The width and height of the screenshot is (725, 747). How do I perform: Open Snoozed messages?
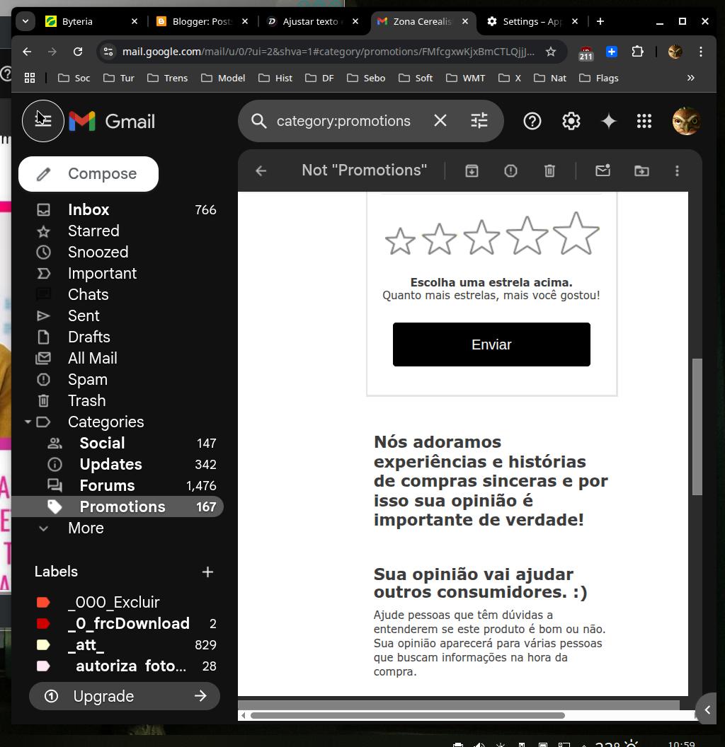[118, 252]
